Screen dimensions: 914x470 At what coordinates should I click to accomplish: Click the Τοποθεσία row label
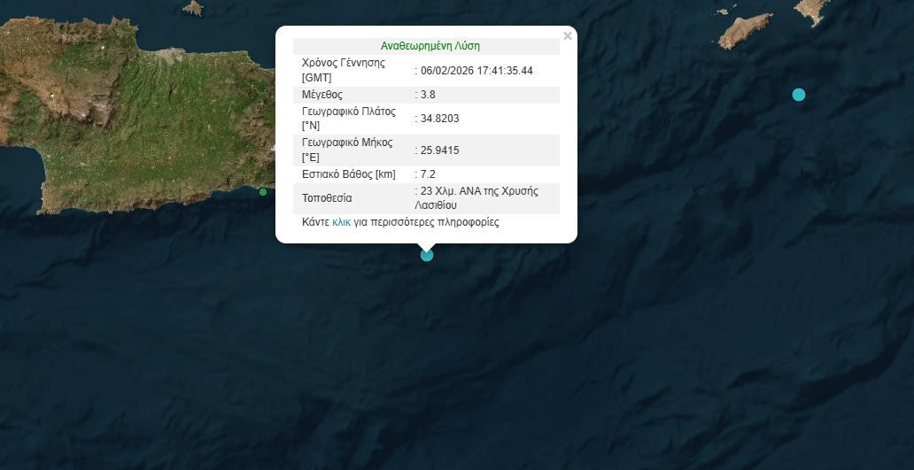[x=327, y=198]
